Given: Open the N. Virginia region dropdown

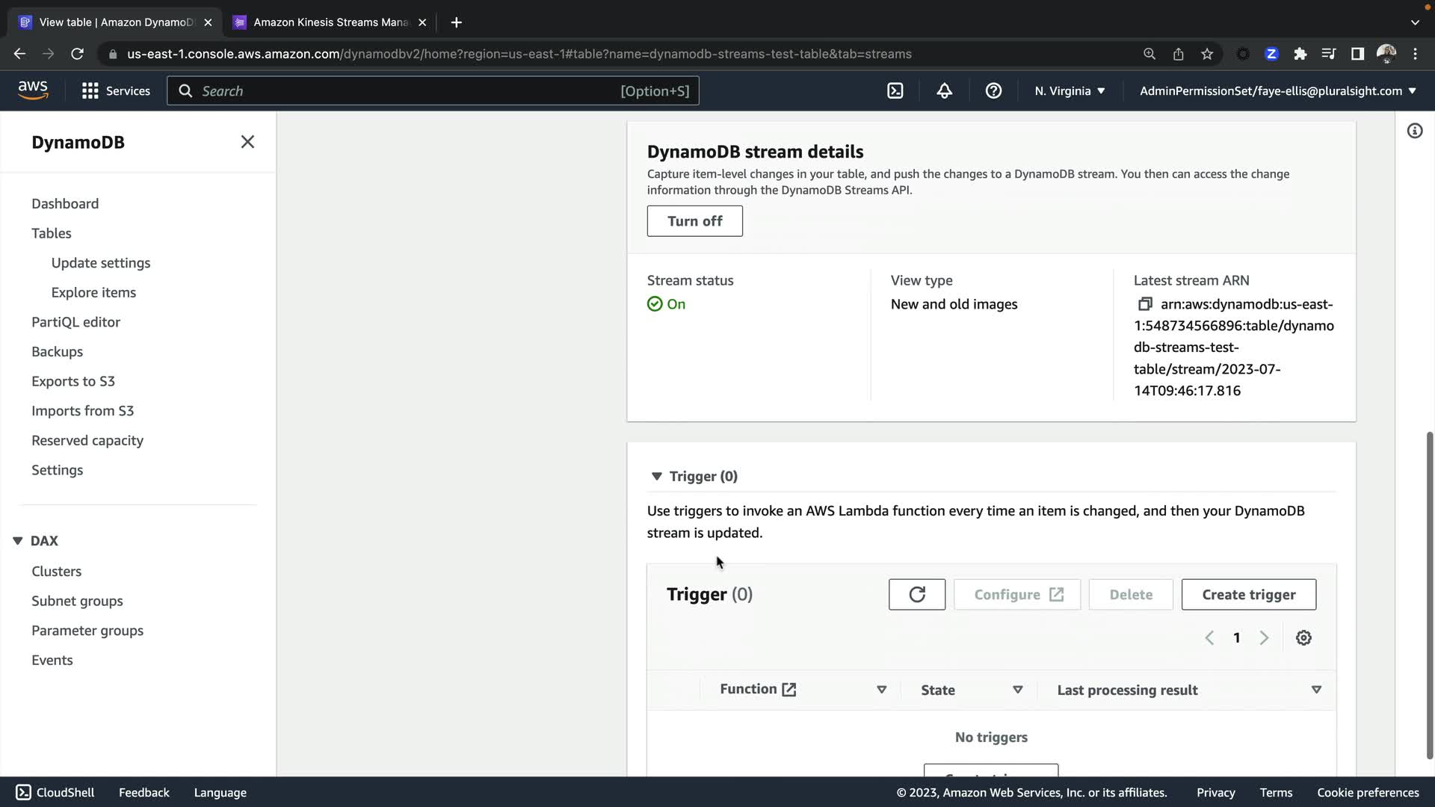Looking at the screenshot, I should click(x=1070, y=91).
